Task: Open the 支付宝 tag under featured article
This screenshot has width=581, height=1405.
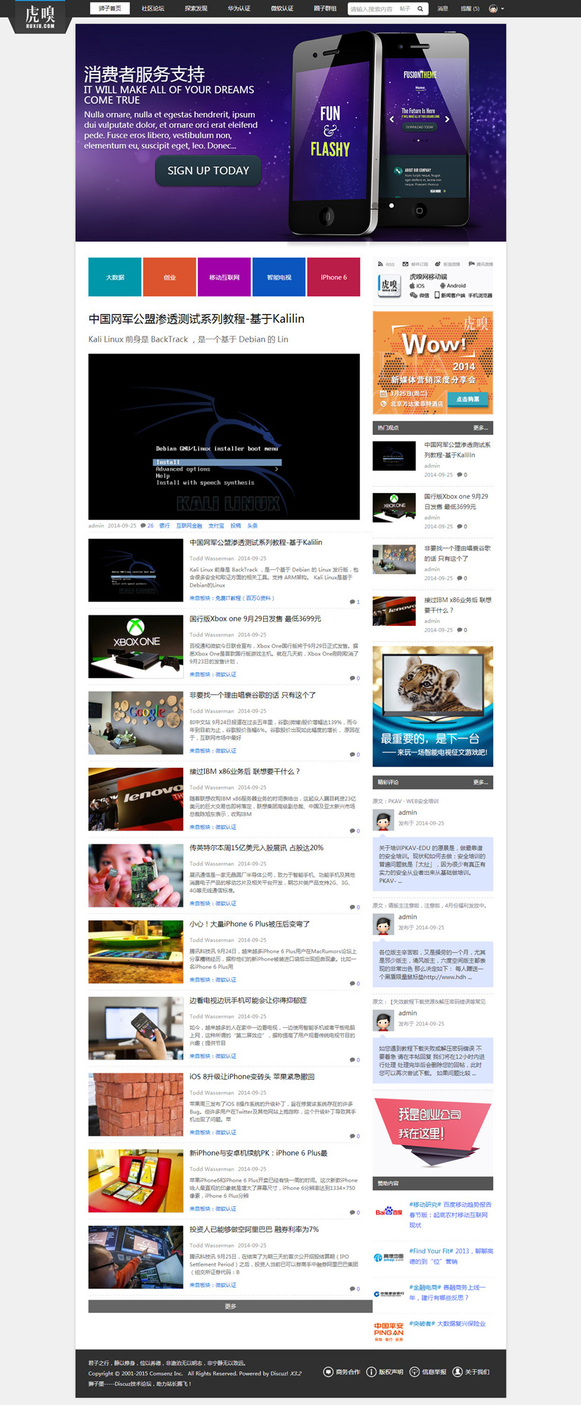Action: [216, 525]
